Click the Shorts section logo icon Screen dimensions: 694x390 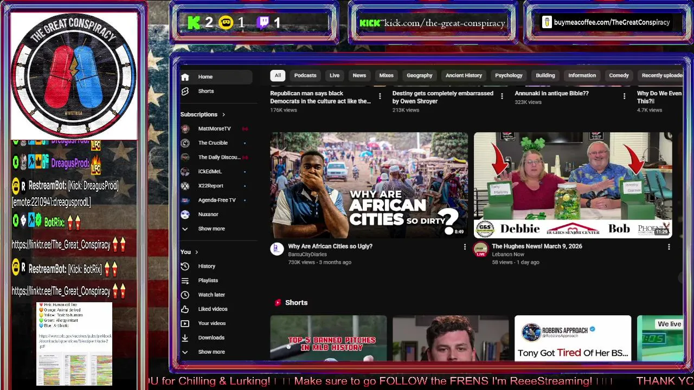278,303
